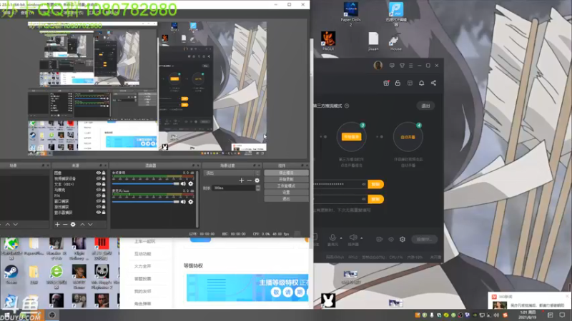Expand the microphone options arrow in Douyu tool

pyautogui.click(x=341, y=238)
